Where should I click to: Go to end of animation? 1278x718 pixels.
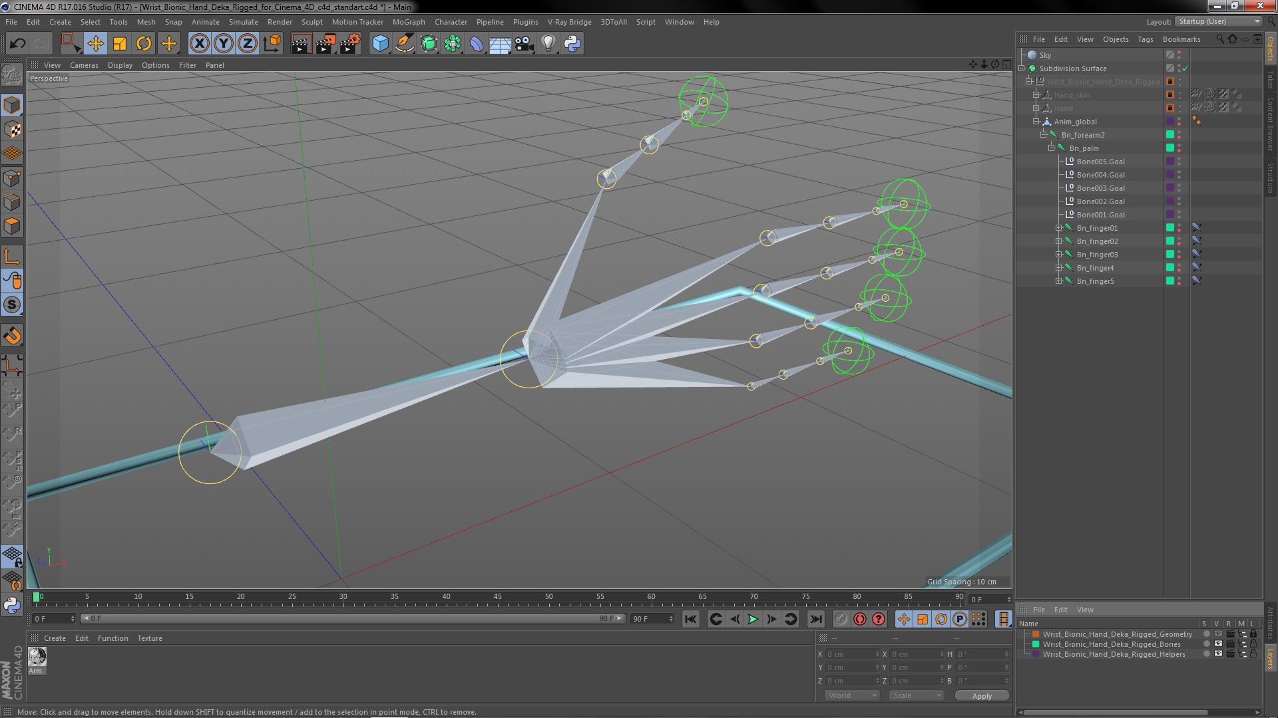pyautogui.click(x=815, y=619)
